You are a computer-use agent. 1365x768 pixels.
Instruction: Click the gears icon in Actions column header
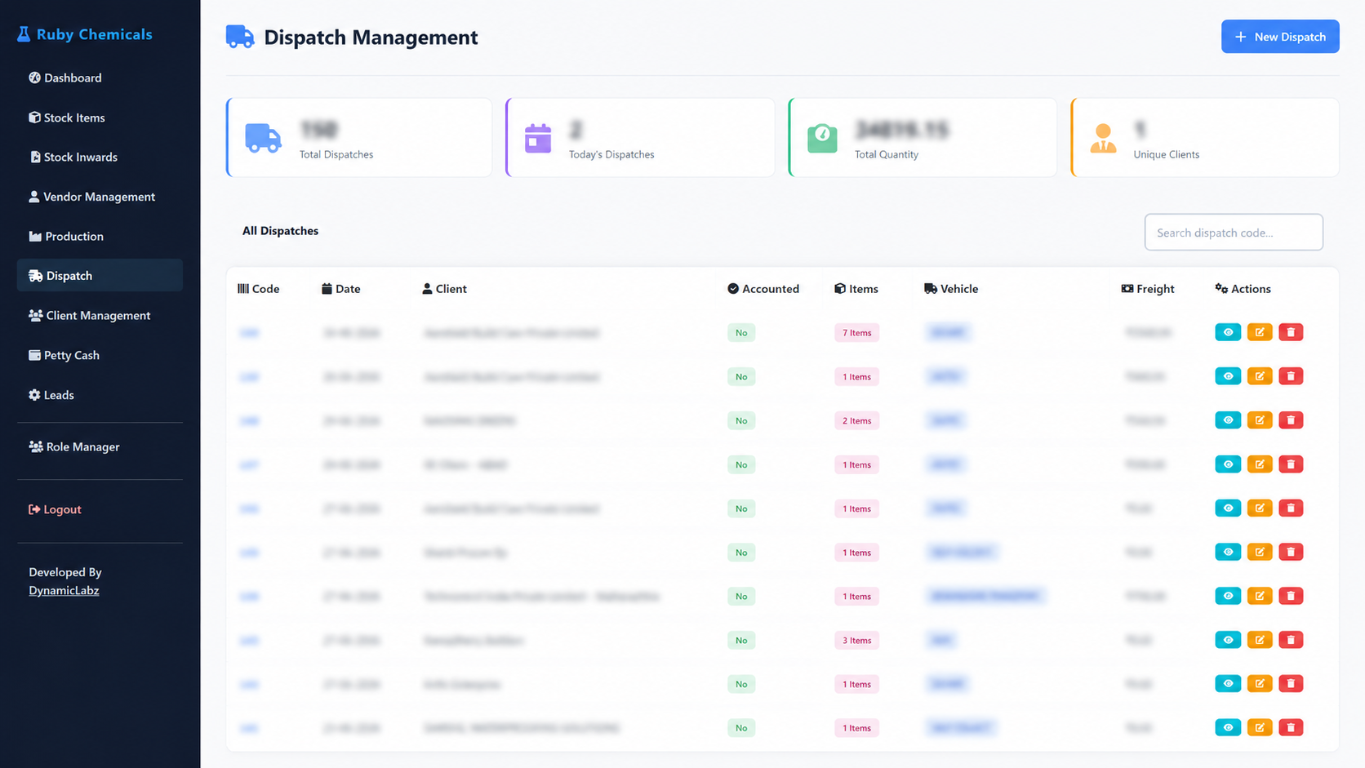tap(1221, 289)
